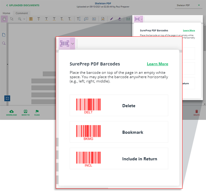Go back to Uploaded Documents

coord(23,5)
